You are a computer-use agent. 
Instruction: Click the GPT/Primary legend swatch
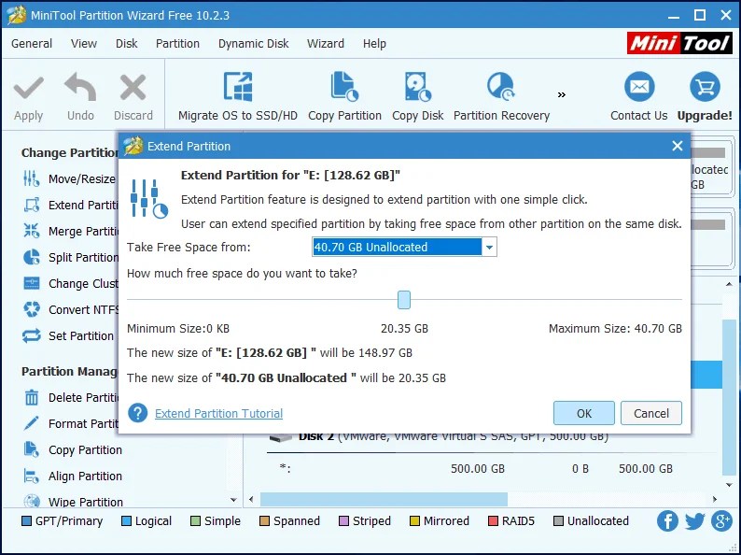coord(26,521)
